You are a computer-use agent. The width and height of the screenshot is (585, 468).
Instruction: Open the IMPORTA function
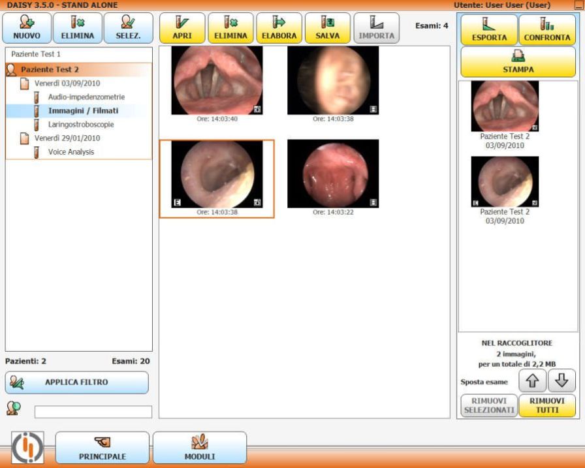coord(376,27)
